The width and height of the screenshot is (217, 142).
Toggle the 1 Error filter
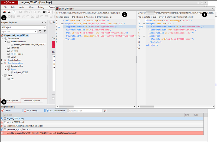11,111
